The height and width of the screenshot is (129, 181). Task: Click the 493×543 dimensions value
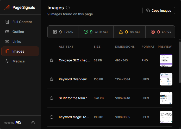click(121, 60)
